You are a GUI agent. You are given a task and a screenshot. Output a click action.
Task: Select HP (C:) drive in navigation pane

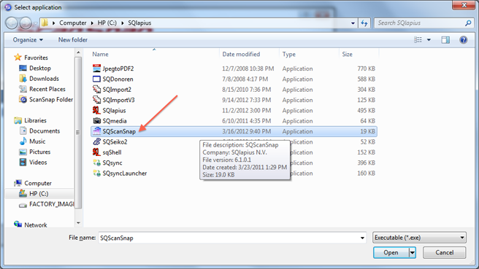point(39,193)
